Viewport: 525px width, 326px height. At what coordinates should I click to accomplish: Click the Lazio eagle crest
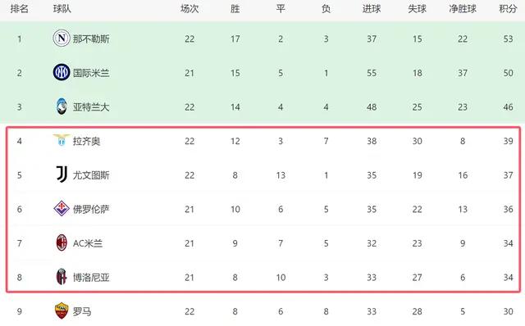62,140
